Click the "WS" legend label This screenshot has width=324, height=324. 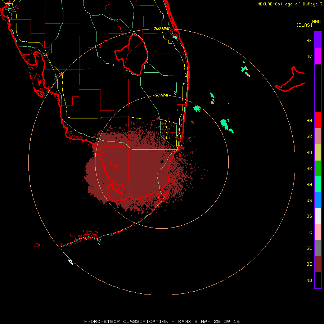[309, 201]
